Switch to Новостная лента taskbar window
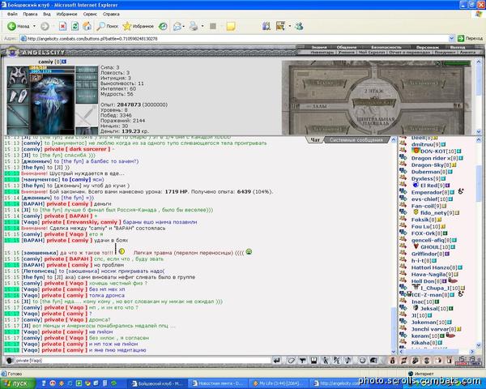Image resolution: width=486 pixels, height=389 pixels. pyautogui.click(x=219, y=383)
